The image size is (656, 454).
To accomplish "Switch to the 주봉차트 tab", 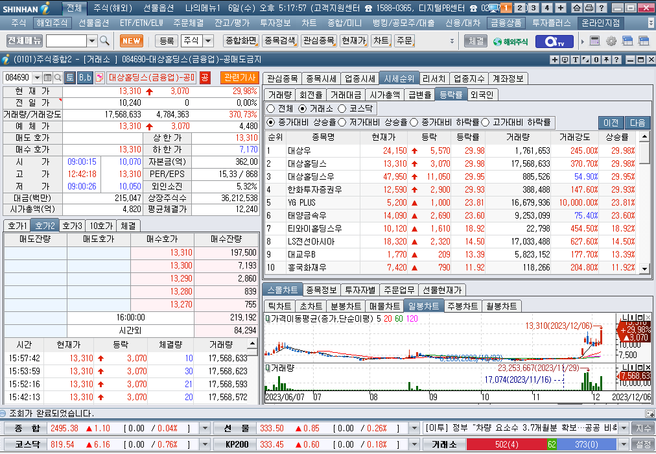I will (462, 306).
